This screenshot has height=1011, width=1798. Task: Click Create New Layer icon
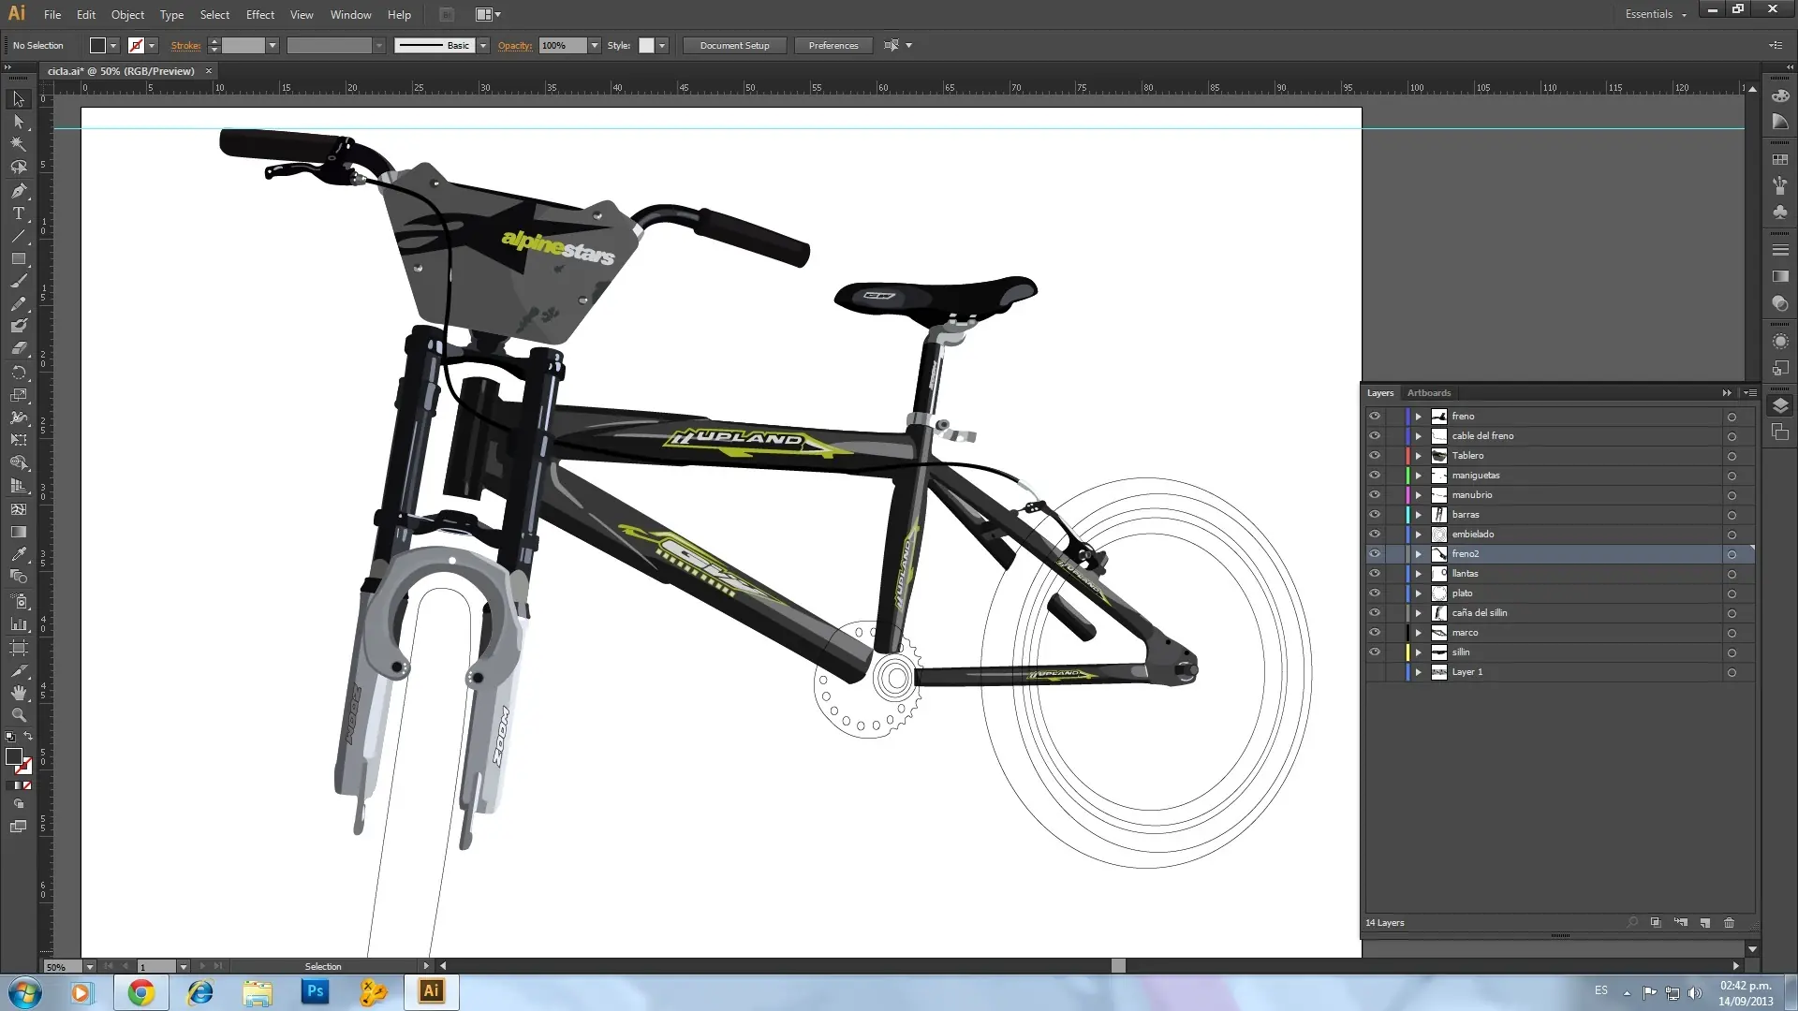coord(1704,923)
